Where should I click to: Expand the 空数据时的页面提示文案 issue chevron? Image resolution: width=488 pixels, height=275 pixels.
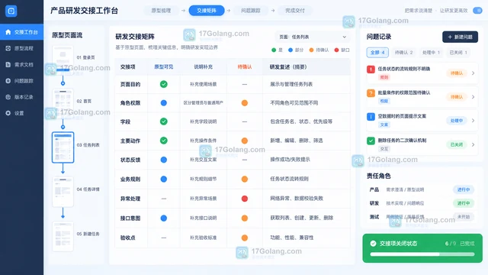473,121
